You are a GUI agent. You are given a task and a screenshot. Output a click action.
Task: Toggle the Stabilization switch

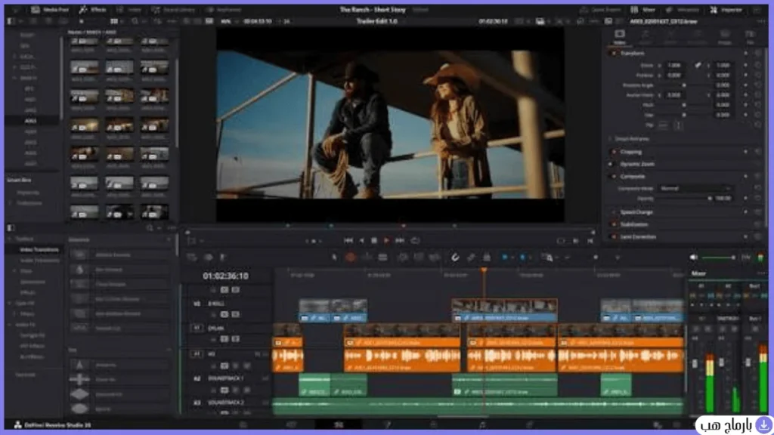pos(614,224)
